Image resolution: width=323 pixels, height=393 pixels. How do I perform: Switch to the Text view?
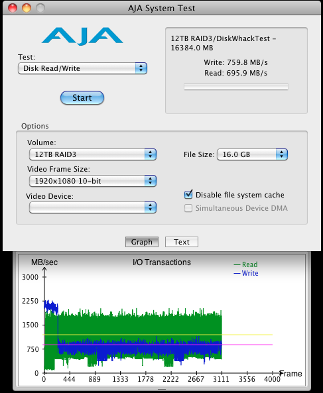[x=182, y=242]
